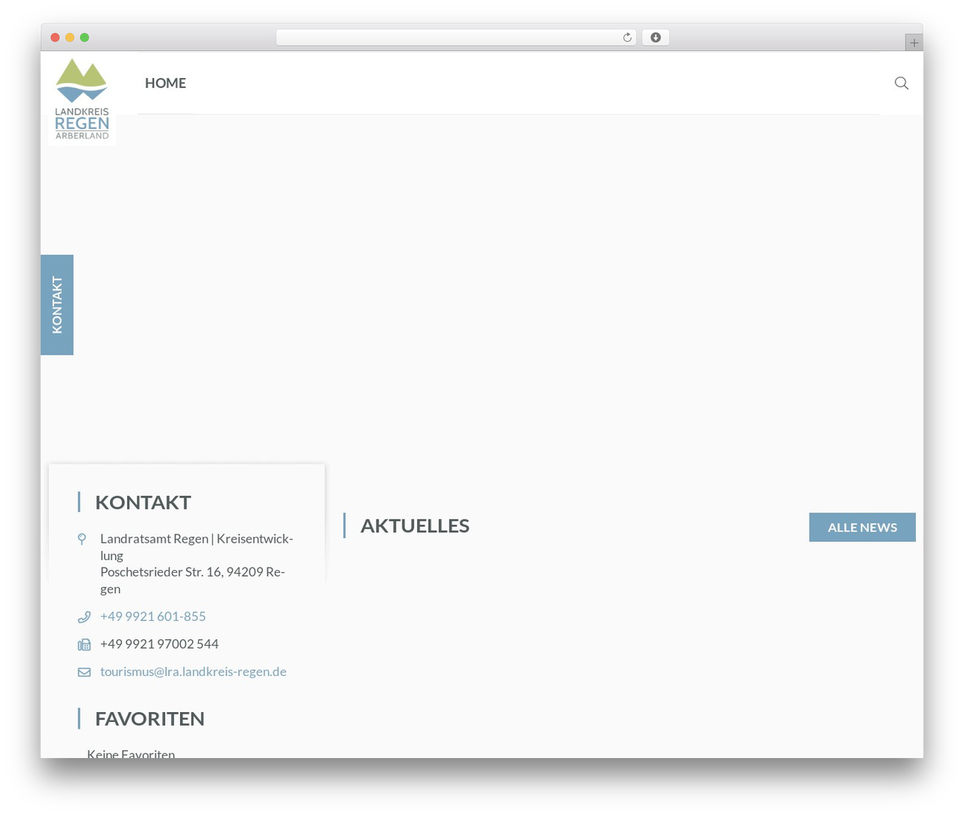Click the Landkreis Regen Arberland logo

coord(82,99)
